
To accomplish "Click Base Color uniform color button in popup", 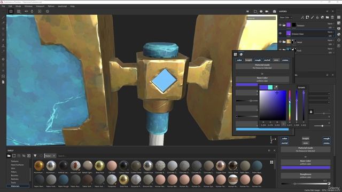I will coord(262,79).
